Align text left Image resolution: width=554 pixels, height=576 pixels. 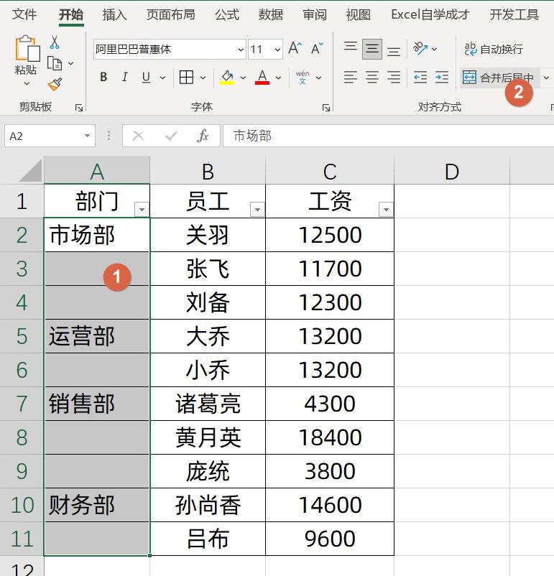351,78
